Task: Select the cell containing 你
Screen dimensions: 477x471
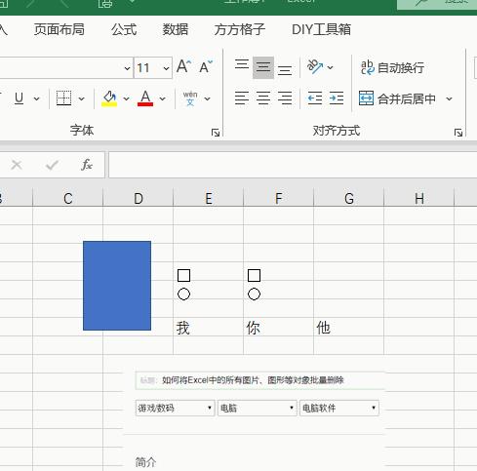Action: 279,327
